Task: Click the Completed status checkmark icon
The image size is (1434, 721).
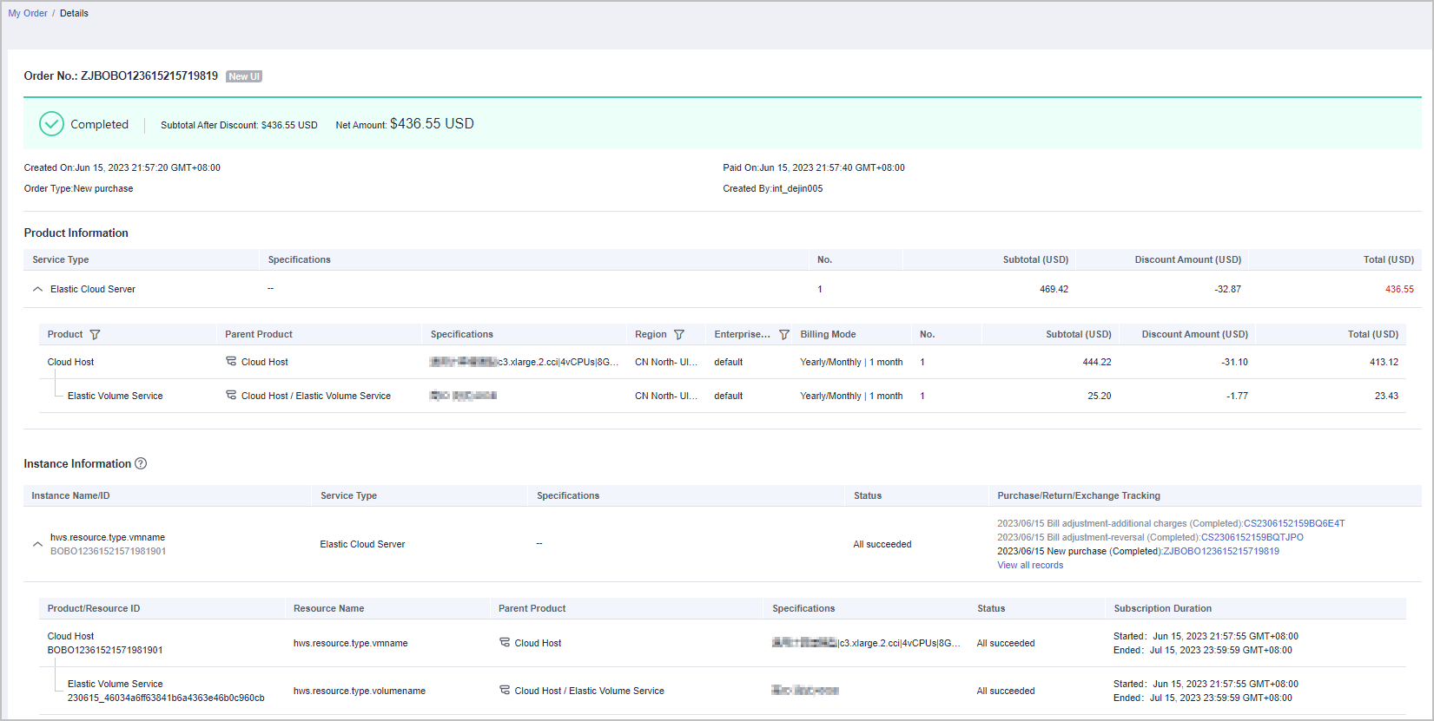Action: click(51, 124)
